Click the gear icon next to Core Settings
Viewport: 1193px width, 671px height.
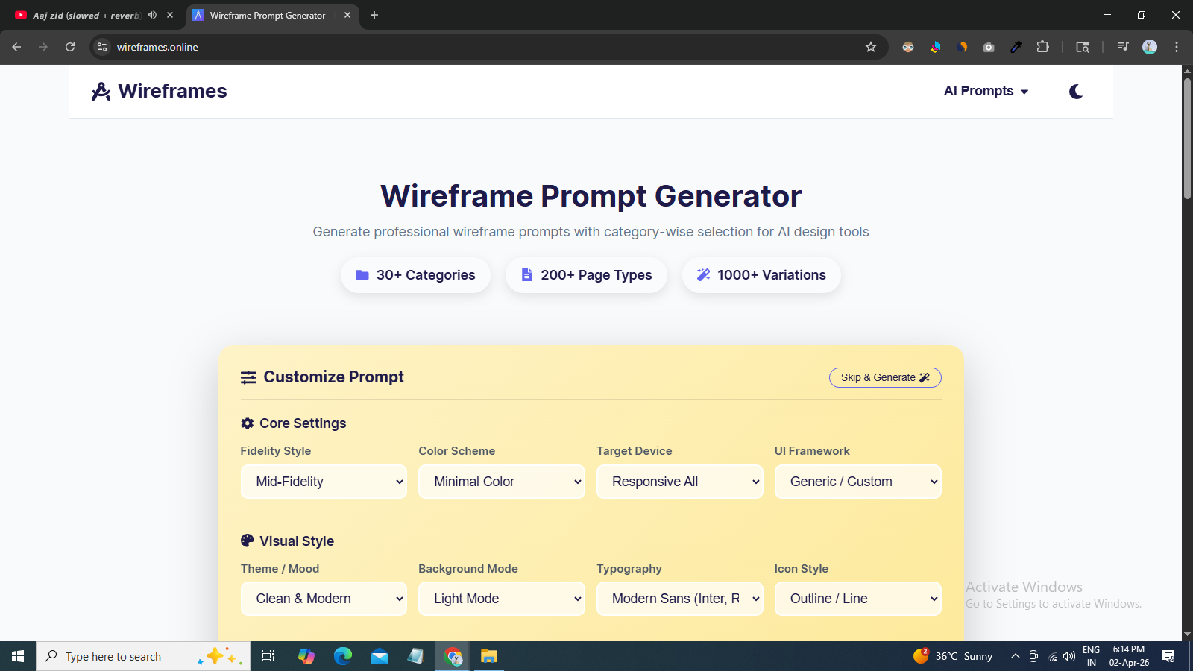(x=248, y=423)
